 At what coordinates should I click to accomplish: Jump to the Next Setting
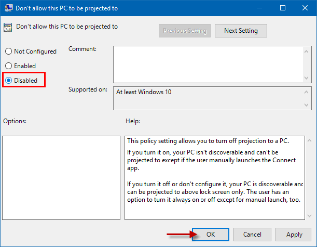[240, 31]
